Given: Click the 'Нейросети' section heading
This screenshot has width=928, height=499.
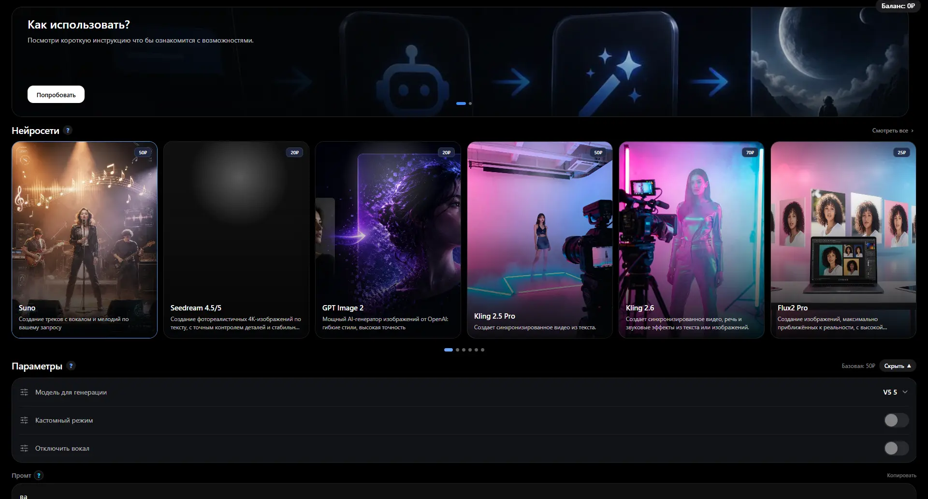Looking at the screenshot, I should click(35, 131).
